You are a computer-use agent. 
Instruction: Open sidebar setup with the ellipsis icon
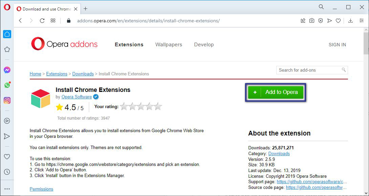pyautogui.click(x=7, y=189)
